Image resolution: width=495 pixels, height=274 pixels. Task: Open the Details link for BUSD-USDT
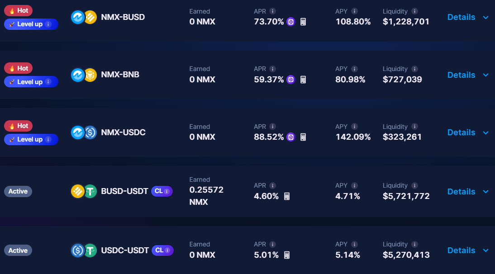(x=461, y=192)
